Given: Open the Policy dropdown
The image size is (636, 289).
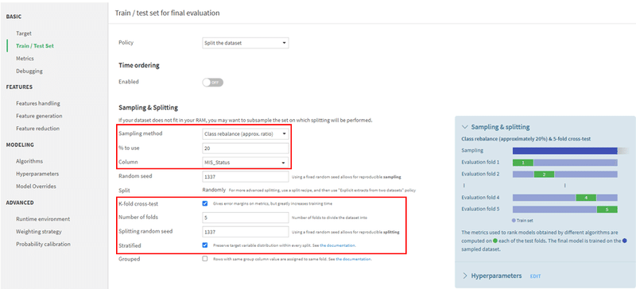Looking at the screenshot, I should coord(245,43).
